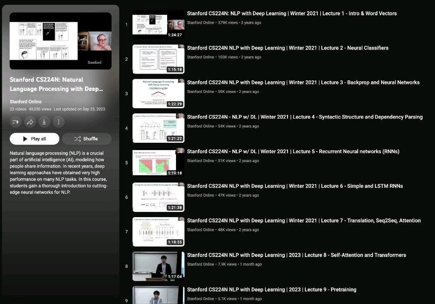Open Lecture 9 - Pretraining title
The height and width of the screenshot is (304, 435).
click(271, 290)
